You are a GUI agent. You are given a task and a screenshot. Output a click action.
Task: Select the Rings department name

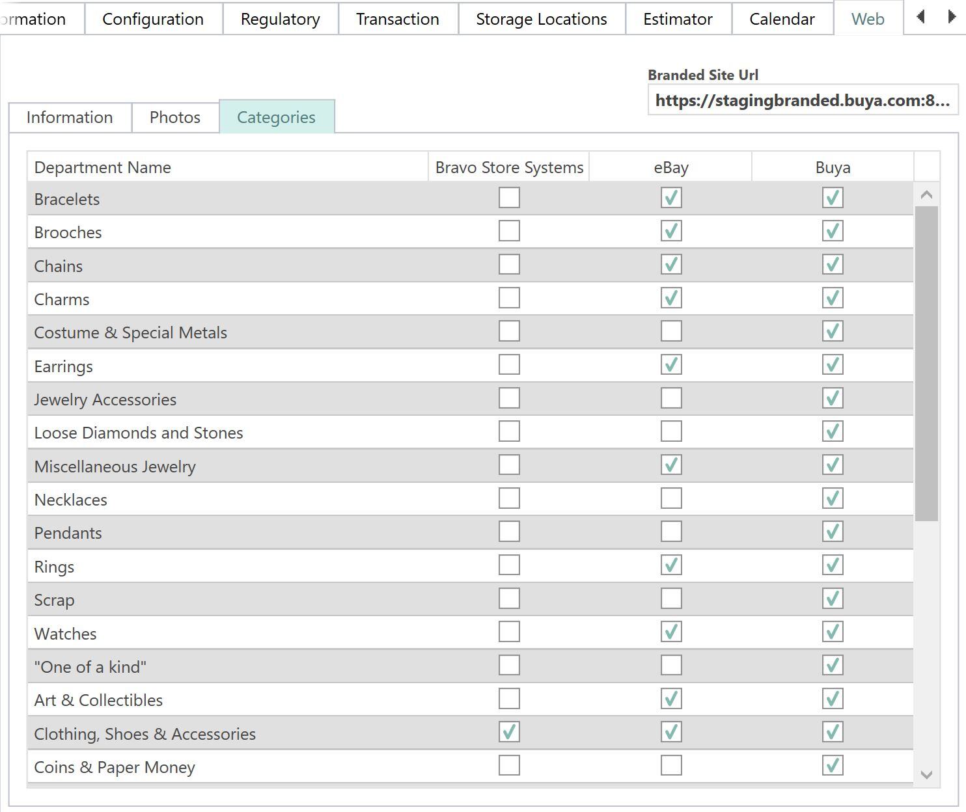(54, 567)
